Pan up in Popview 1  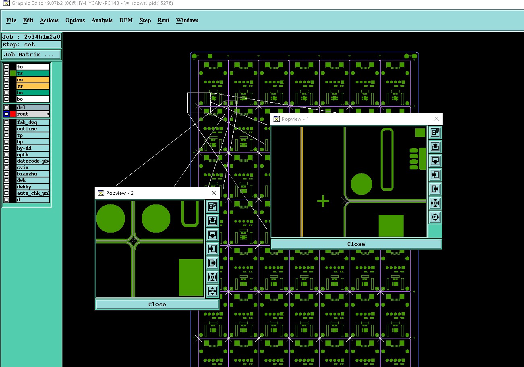point(435,146)
